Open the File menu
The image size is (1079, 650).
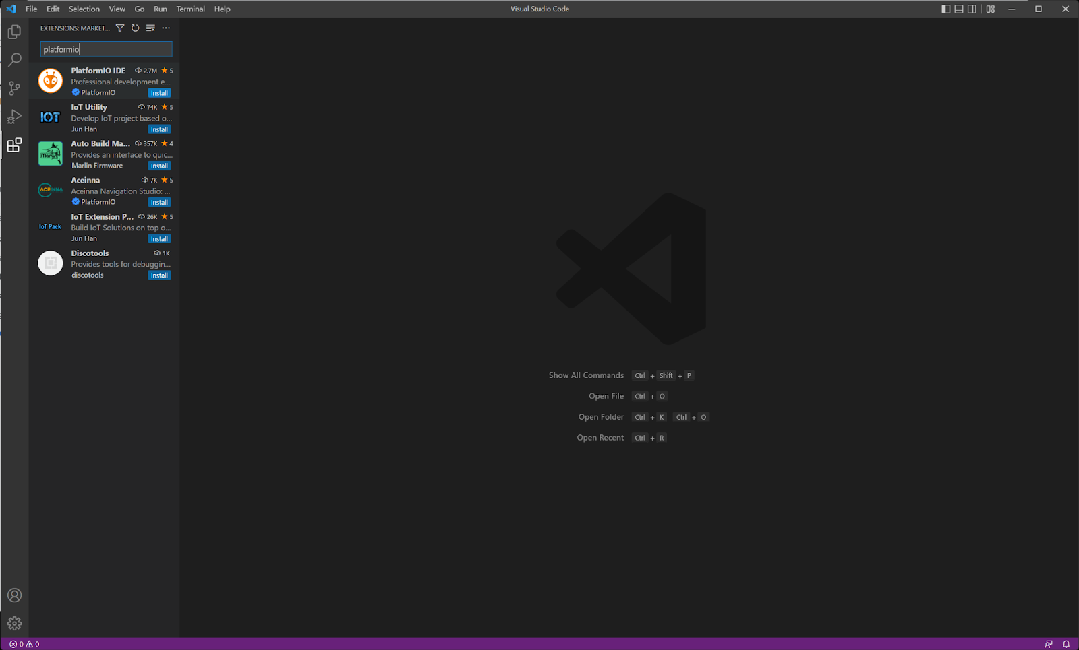coord(32,9)
